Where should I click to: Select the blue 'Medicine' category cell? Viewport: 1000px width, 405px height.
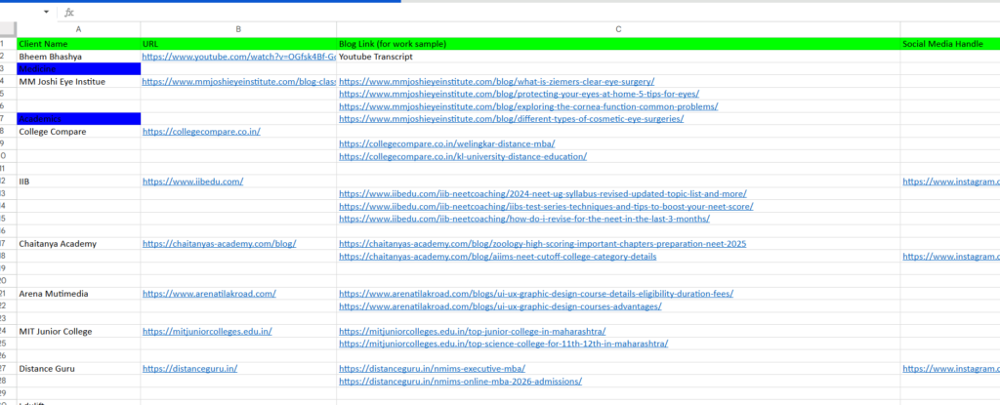point(78,69)
